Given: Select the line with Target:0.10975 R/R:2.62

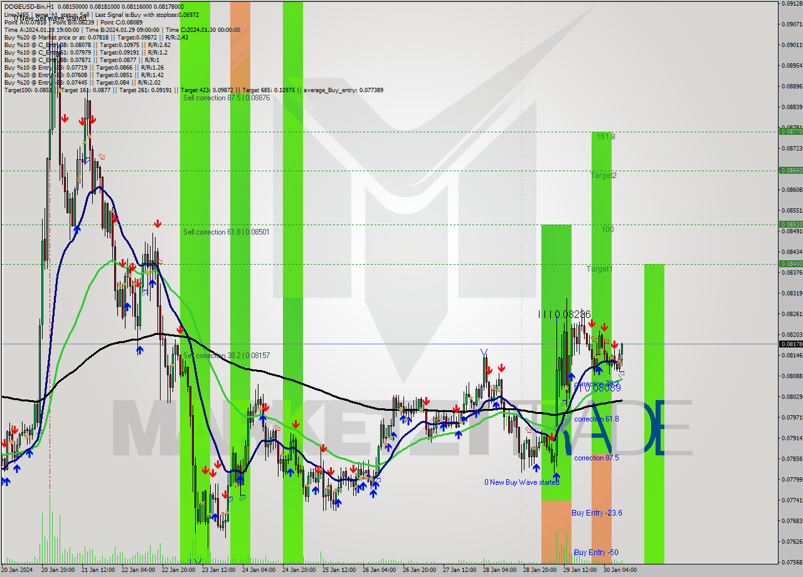Looking at the screenshot, I should 87,45.
